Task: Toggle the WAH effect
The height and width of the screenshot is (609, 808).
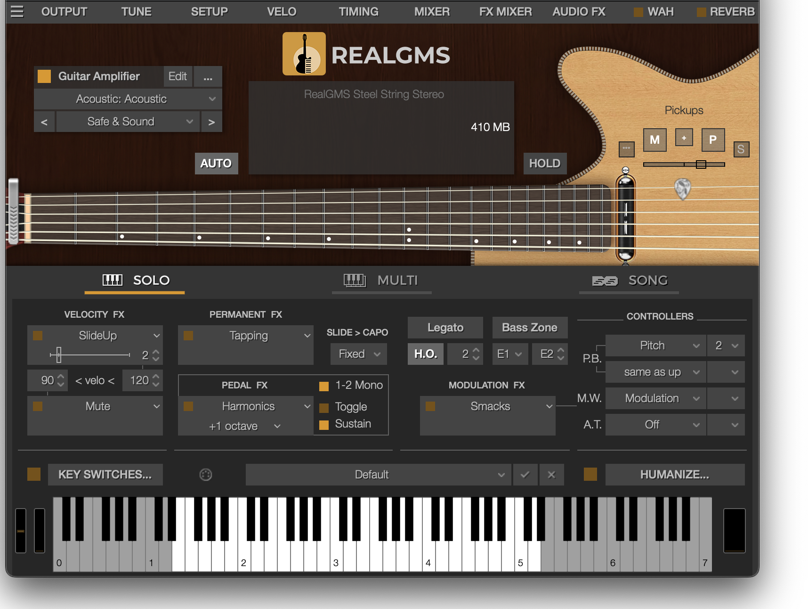Action: pos(638,12)
